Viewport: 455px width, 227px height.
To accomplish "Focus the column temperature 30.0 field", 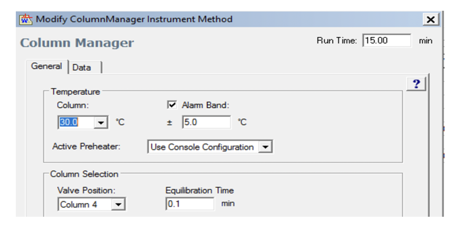I will pos(75,122).
